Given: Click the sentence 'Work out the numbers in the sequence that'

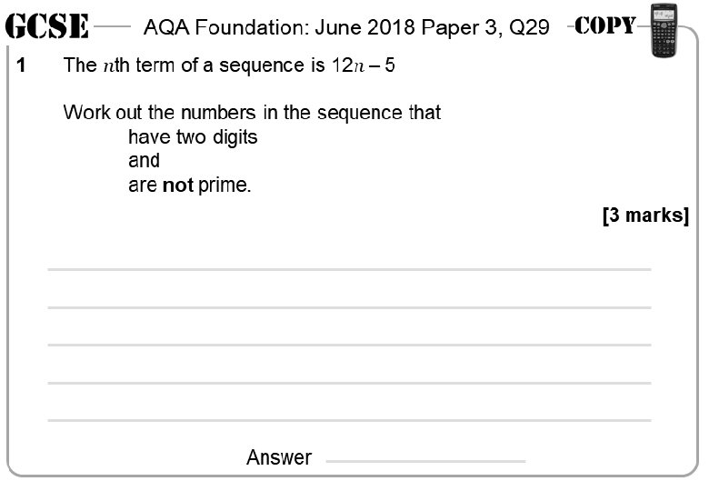Looking at the screenshot, I should 252,113.
